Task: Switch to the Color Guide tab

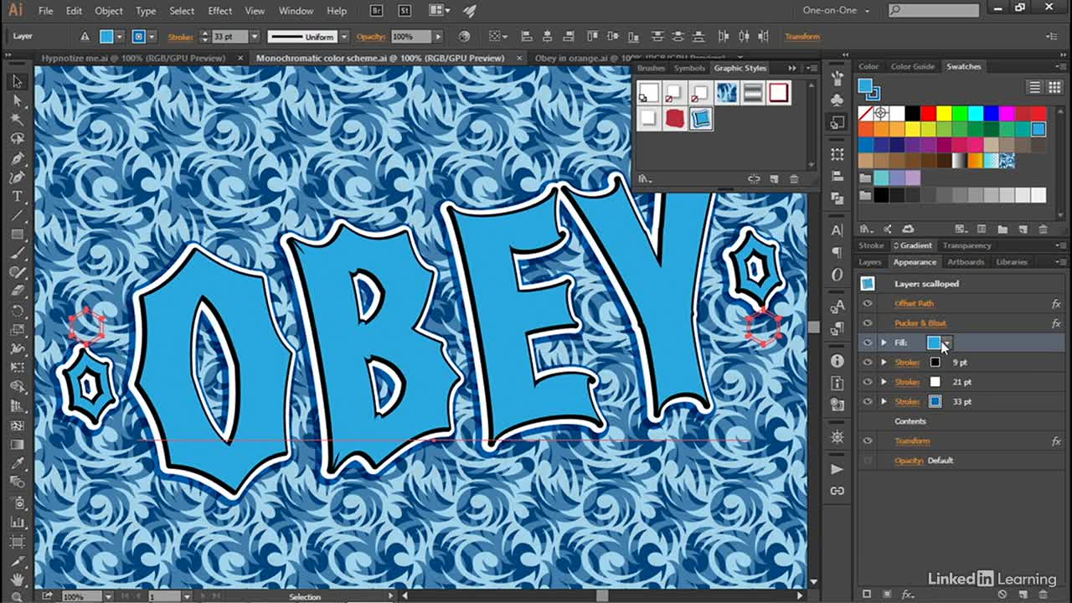Action: (x=913, y=66)
